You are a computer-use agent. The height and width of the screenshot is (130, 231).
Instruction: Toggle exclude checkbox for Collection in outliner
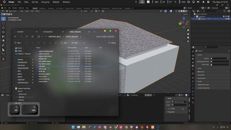click(x=224, y=16)
